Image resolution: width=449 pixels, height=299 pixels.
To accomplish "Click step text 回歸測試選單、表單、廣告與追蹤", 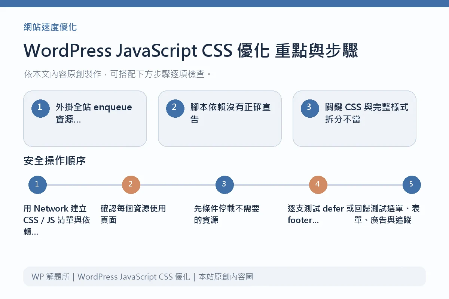I will (x=387, y=214).
